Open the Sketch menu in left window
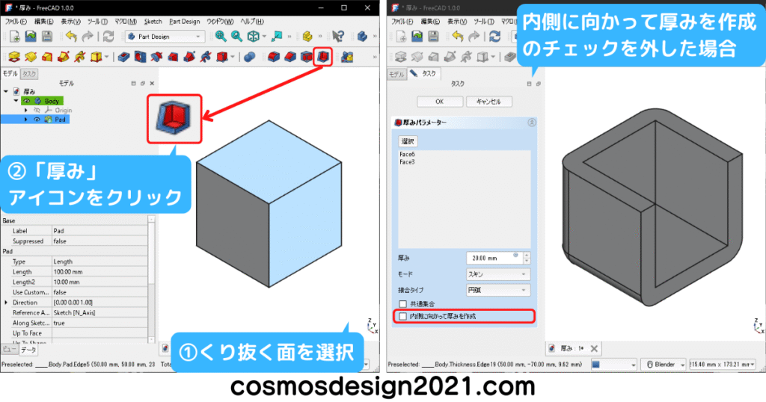Viewport: 766px width, 402px height. (153, 22)
